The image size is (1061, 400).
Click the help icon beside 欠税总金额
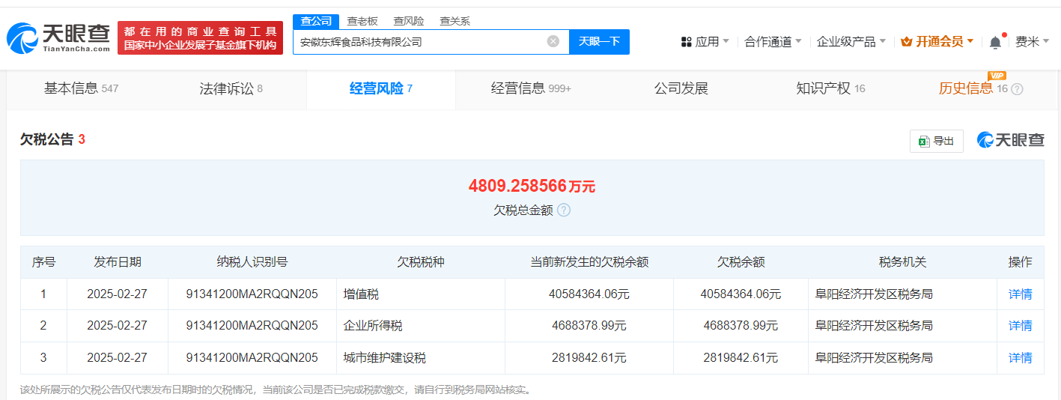click(564, 210)
